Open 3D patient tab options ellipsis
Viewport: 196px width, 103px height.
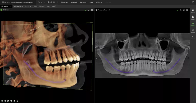10,6
